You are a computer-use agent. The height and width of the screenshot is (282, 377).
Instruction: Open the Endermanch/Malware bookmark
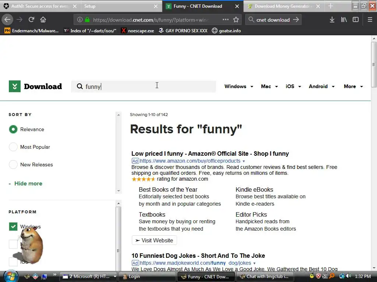pyautogui.click(x=32, y=31)
